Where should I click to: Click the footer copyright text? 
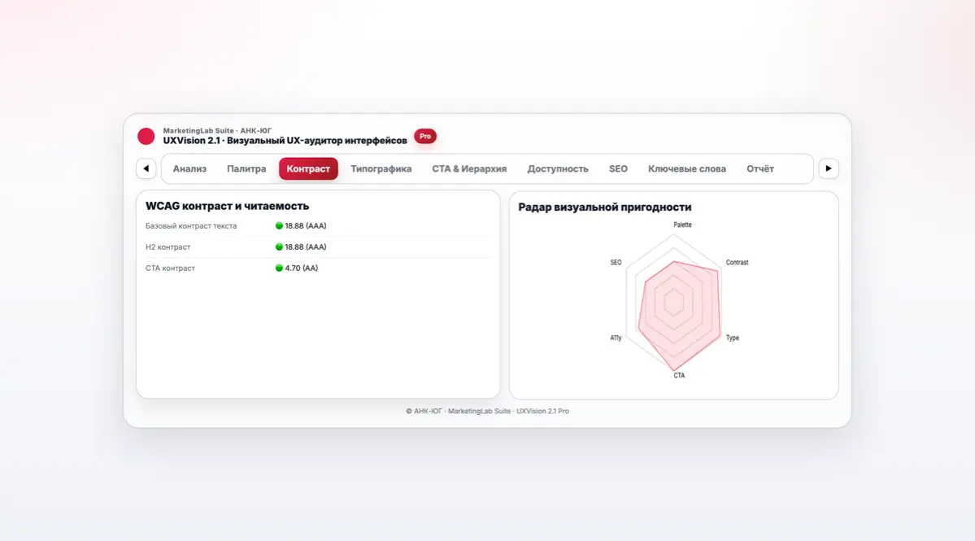tap(487, 411)
